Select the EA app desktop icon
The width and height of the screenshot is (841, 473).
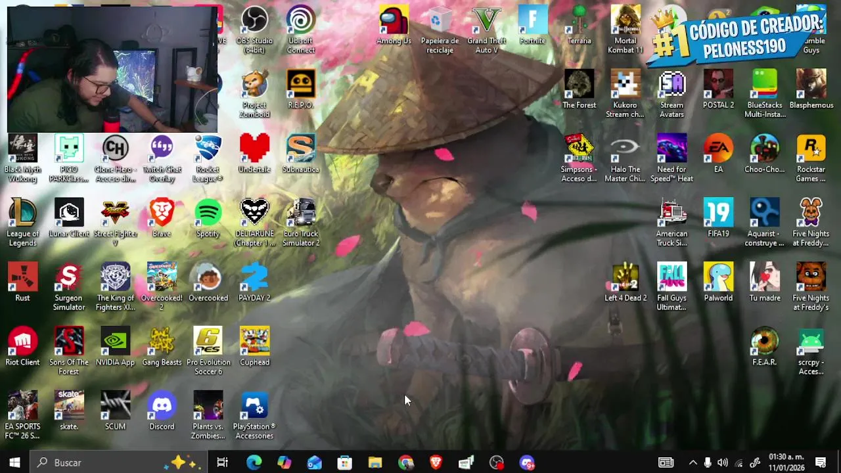718,154
